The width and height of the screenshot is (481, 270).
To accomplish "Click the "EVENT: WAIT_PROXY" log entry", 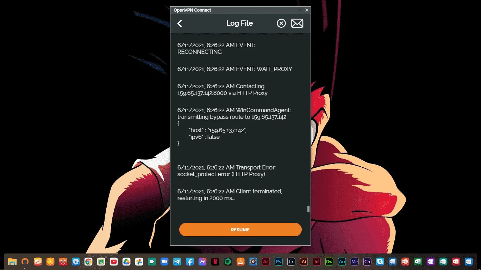I will click(235, 69).
